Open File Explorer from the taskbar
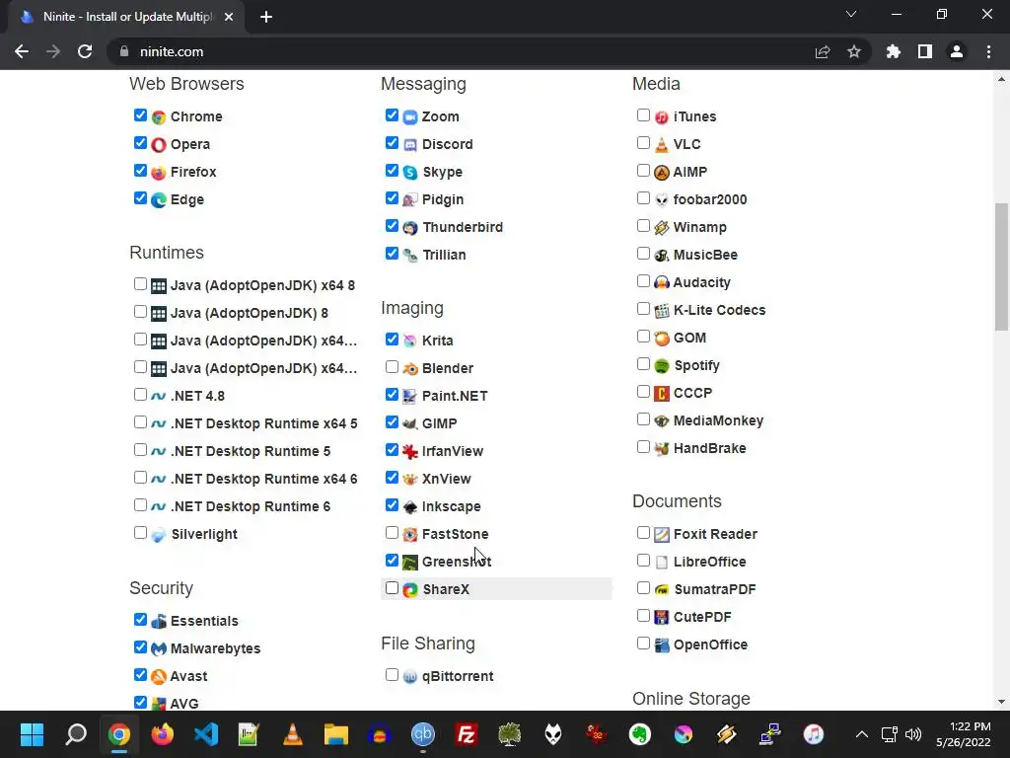The width and height of the screenshot is (1010, 758). click(x=335, y=734)
